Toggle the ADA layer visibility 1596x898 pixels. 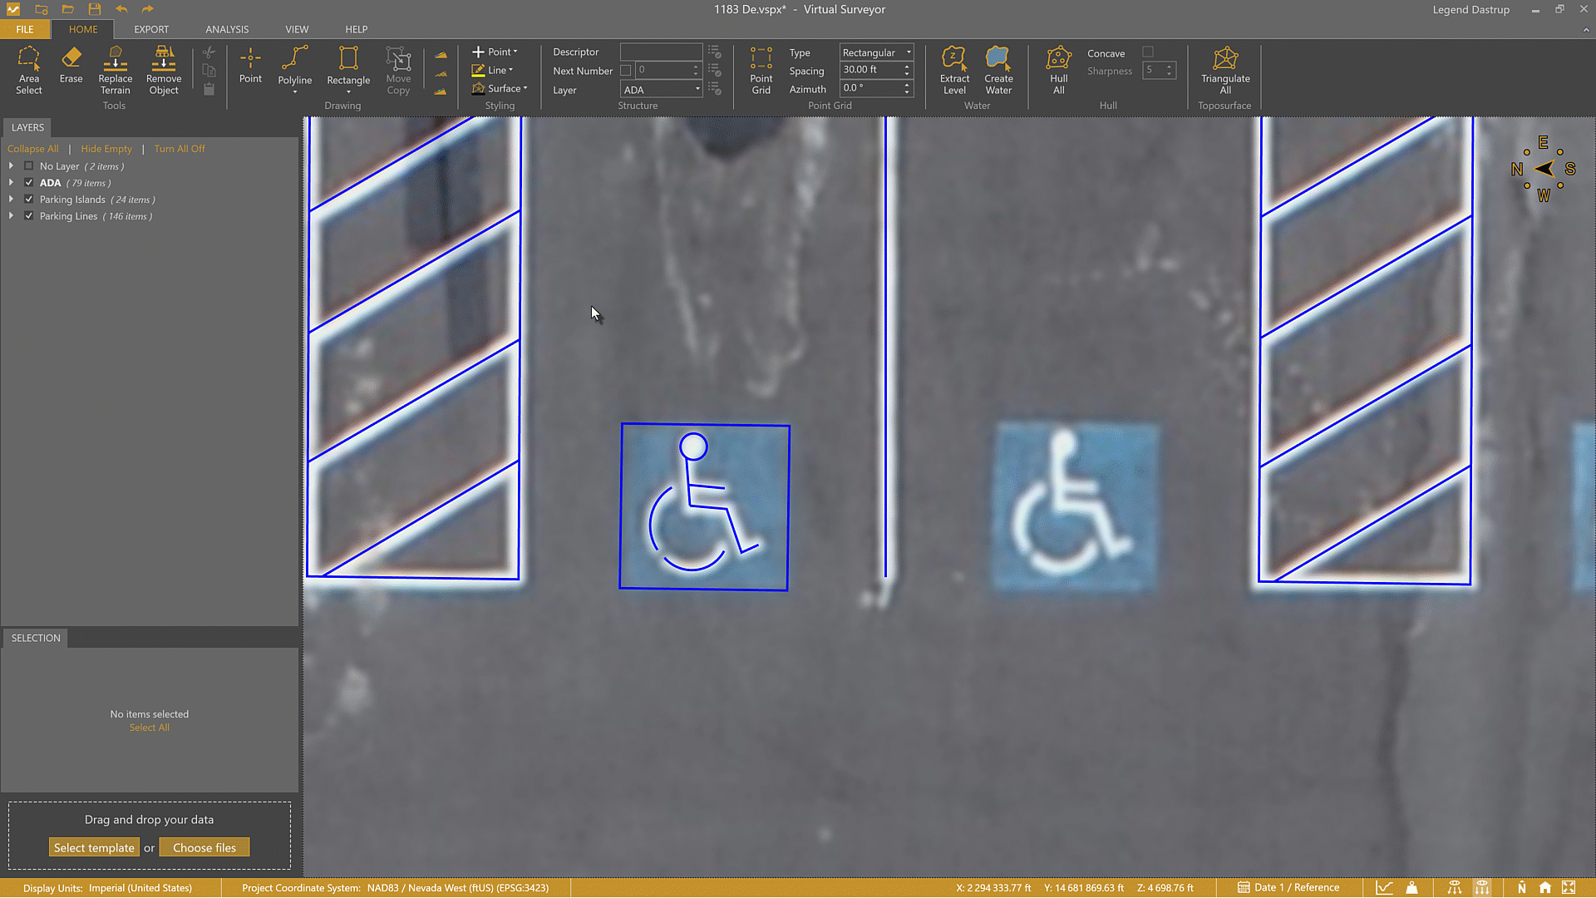point(28,182)
